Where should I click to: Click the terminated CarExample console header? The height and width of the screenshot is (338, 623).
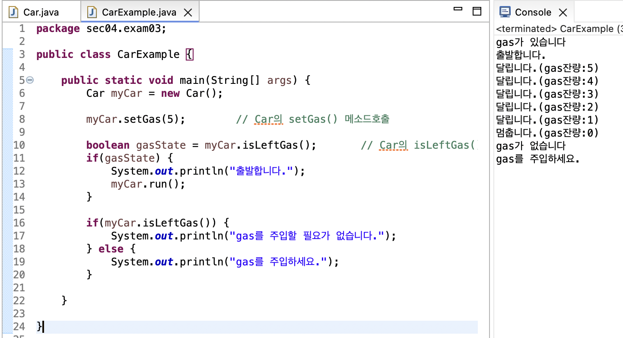click(x=559, y=29)
